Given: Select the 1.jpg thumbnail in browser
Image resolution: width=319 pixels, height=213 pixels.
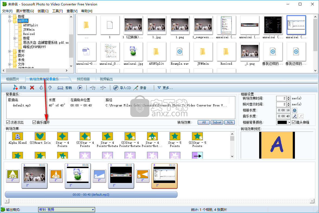Looking at the screenshot, I should [x=157, y=27].
